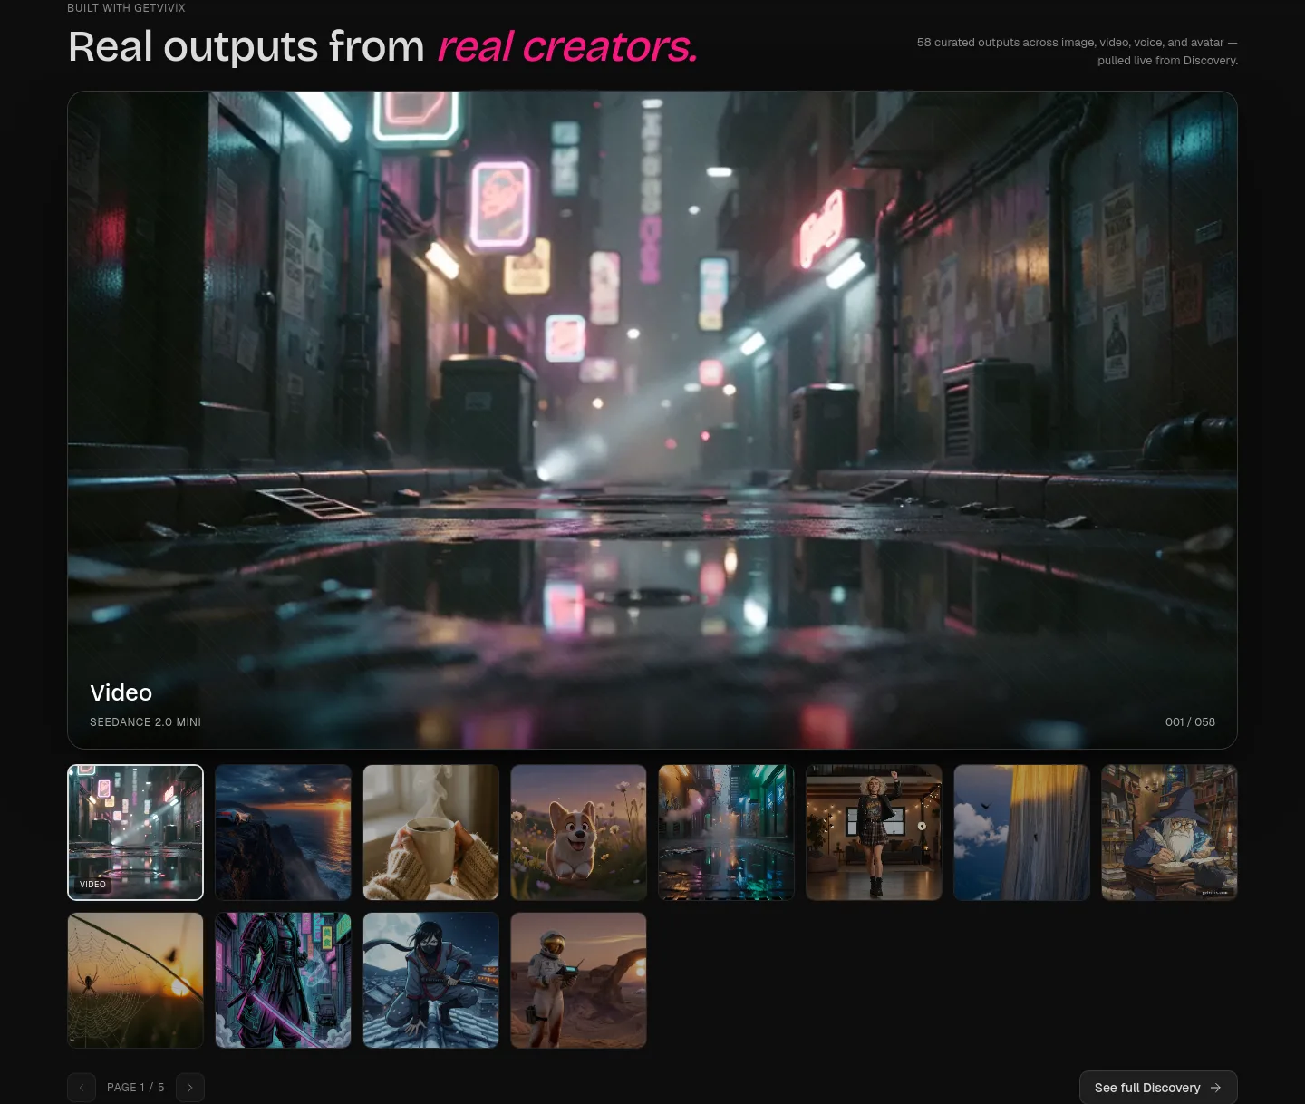Select the steaming coffee mug thumbnail

pos(431,832)
